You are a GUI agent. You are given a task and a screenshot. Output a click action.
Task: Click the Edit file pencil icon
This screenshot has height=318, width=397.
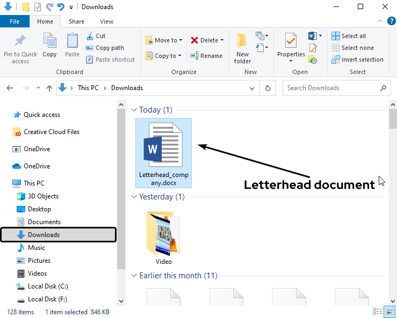click(x=313, y=48)
